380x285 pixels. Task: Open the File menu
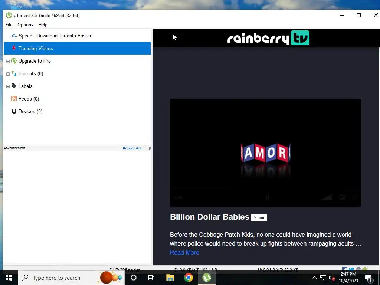9,25
